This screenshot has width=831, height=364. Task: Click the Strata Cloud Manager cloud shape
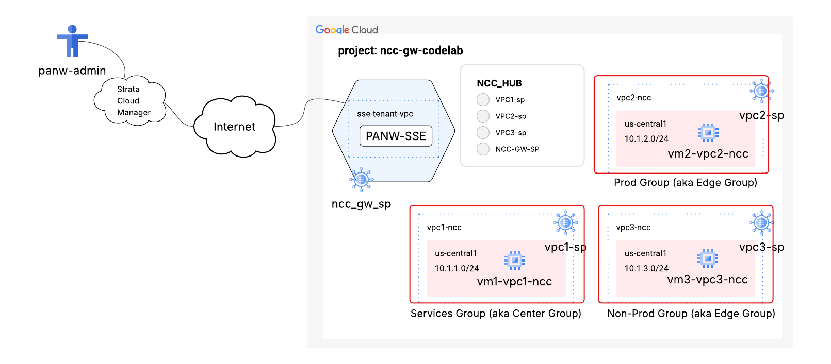click(x=130, y=100)
